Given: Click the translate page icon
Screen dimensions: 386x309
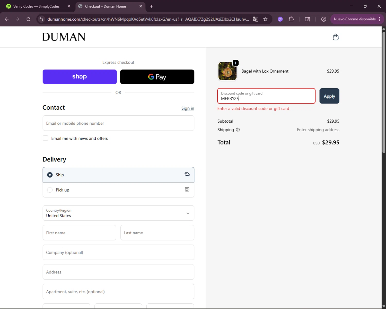Looking at the screenshot, I should 256,19.
